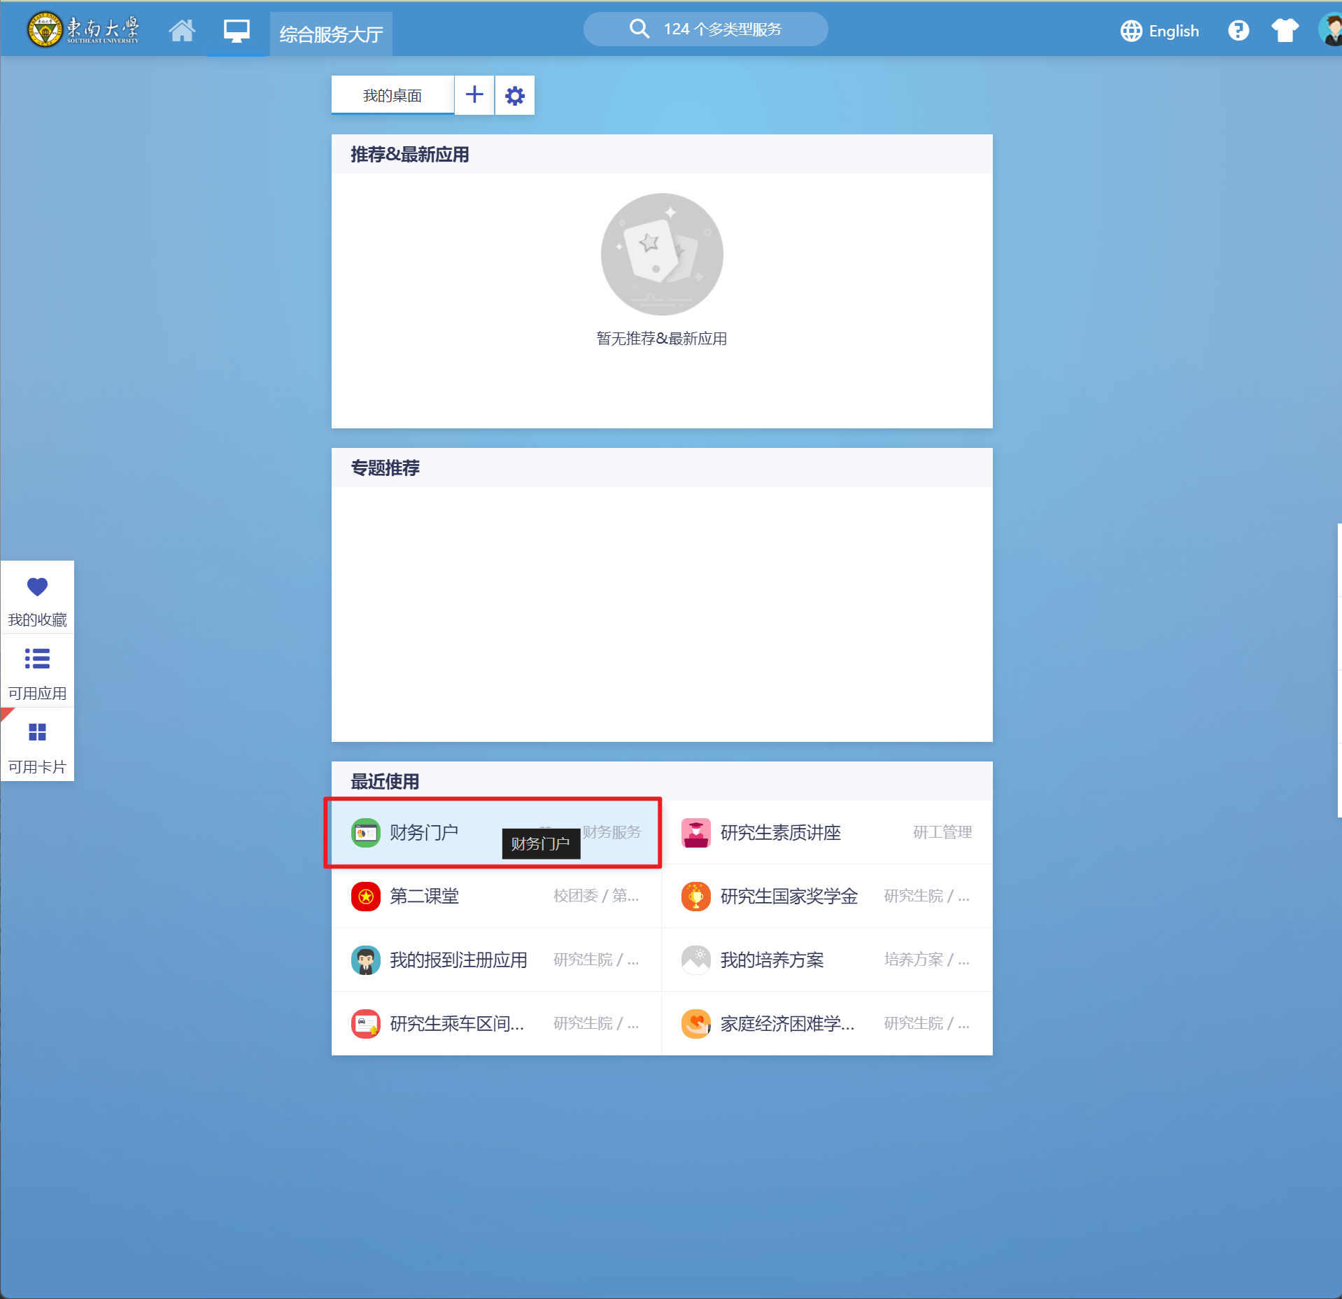This screenshot has width=1342, height=1299.
Task: Open the user avatar profile
Action: tap(1330, 31)
